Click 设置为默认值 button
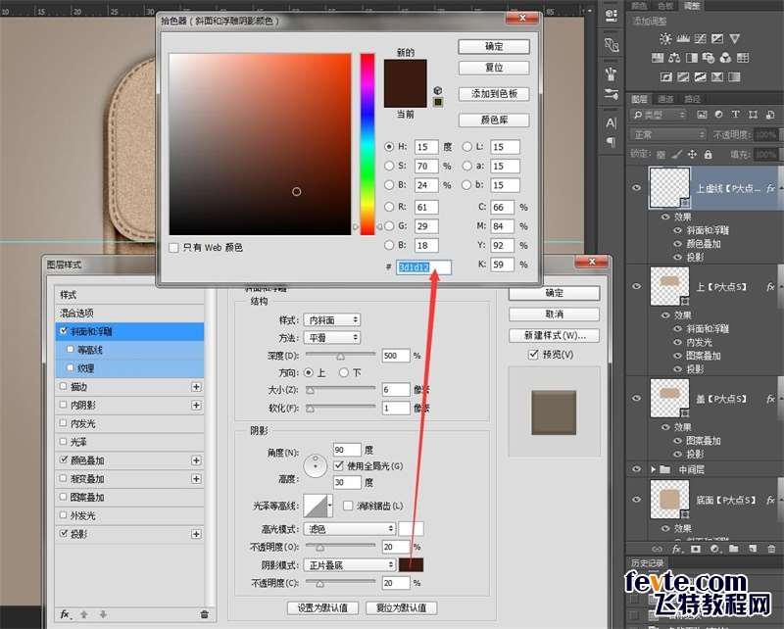 (323, 608)
